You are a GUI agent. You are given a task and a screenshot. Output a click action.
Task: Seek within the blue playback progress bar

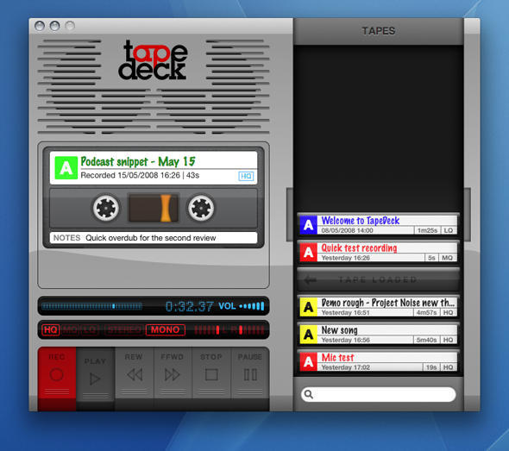point(91,306)
